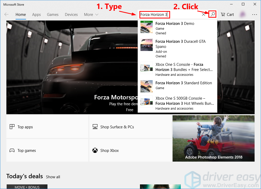
Task: Switch to the Devices tab
Action: 71,15
